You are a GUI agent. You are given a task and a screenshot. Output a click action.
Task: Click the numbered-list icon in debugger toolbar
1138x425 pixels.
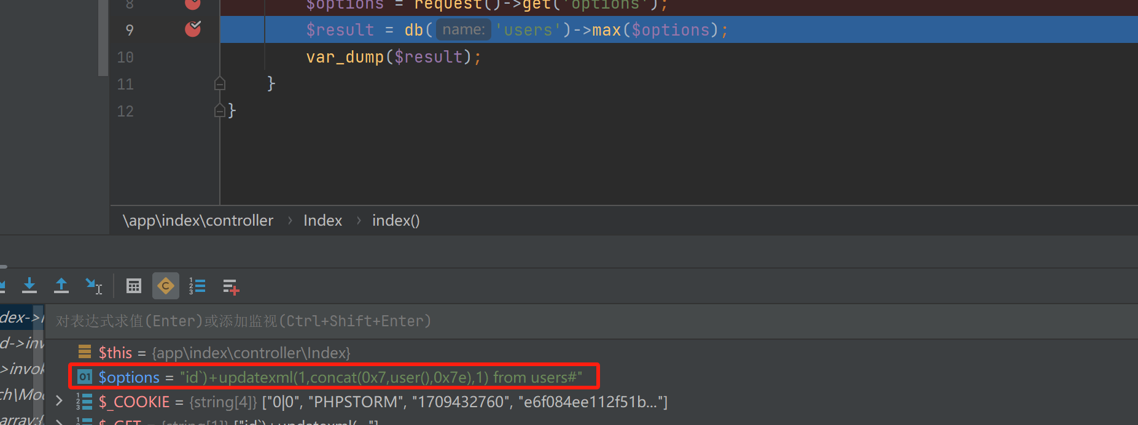click(197, 286)
